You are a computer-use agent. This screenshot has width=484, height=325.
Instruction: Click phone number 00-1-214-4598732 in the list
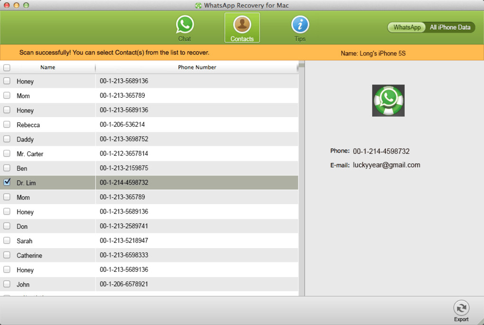[124, 182]
